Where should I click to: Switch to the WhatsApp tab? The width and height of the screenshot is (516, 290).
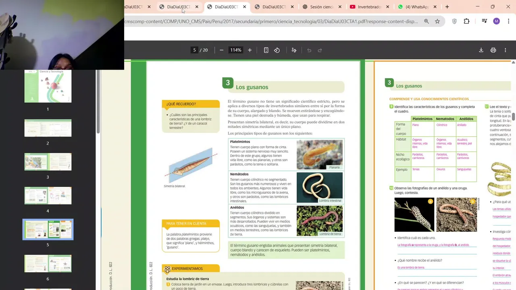414,7
